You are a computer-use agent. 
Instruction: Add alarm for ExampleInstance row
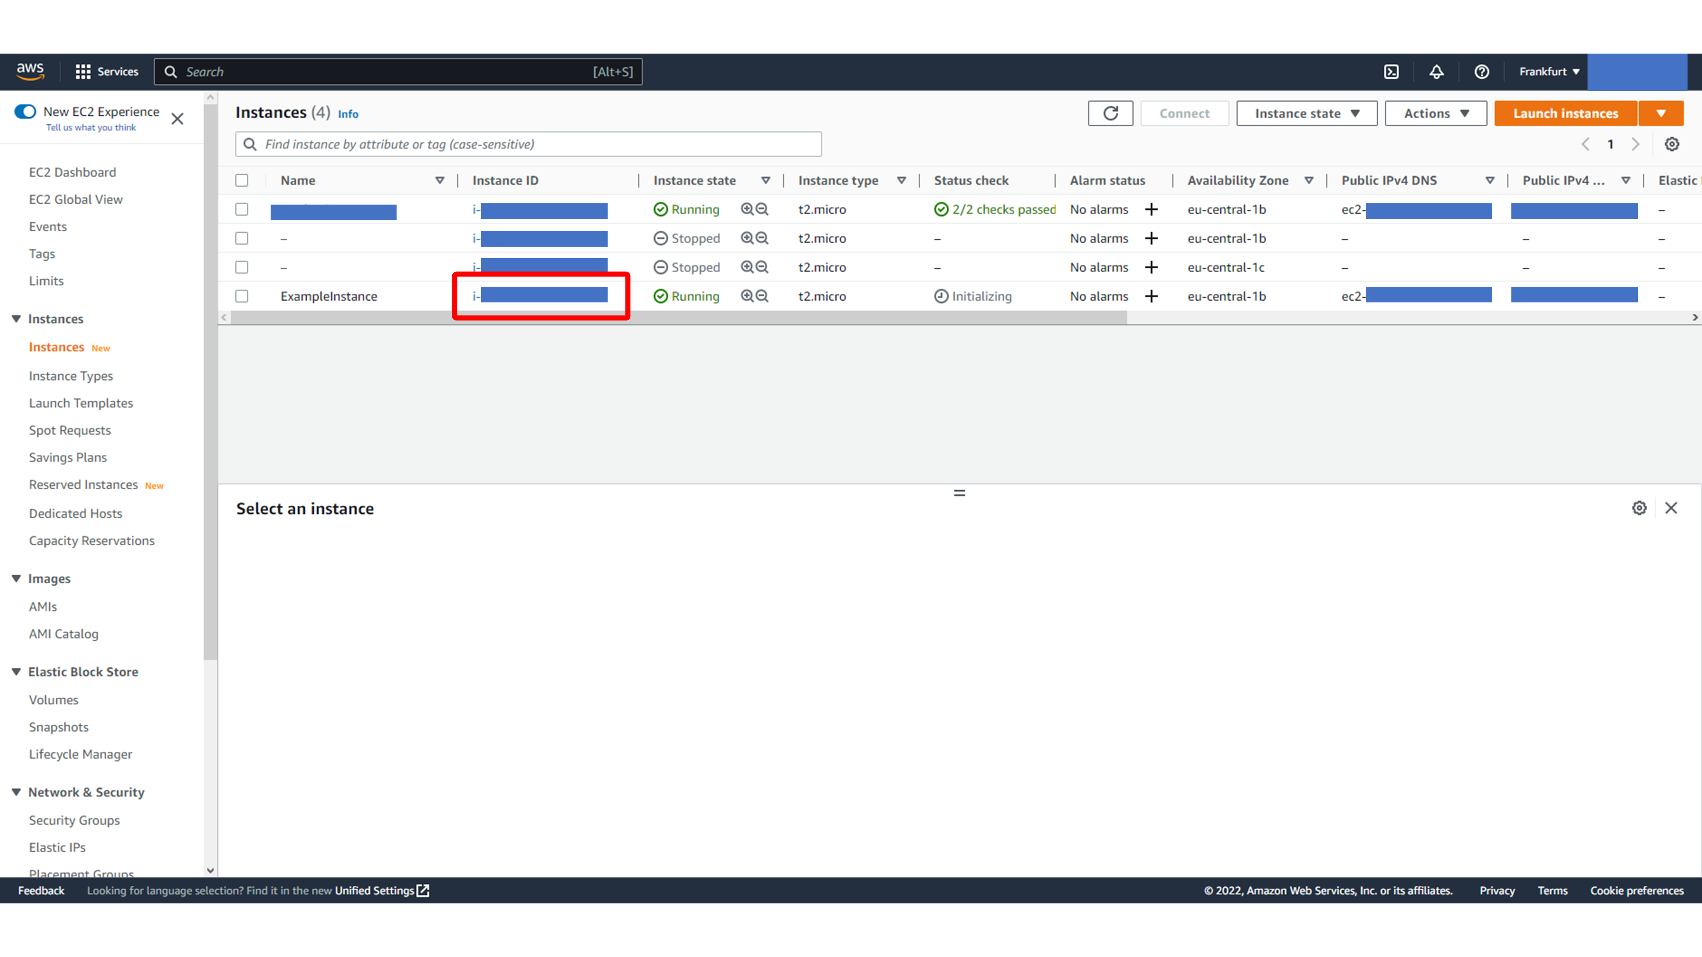pyautogui.click(x=1151, y=296)
